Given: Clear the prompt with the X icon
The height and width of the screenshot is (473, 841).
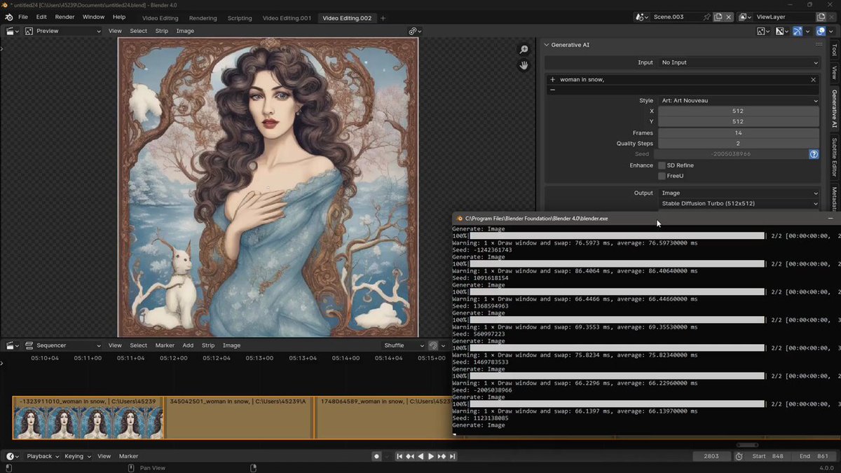Looking at the screenshot, I should pyautogui.click(x=813, y=80).
